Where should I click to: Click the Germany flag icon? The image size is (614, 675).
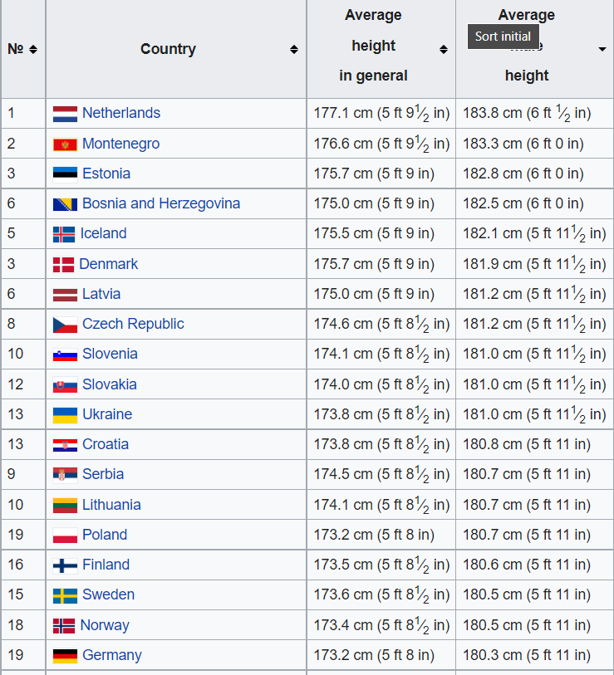click(65, 656)
